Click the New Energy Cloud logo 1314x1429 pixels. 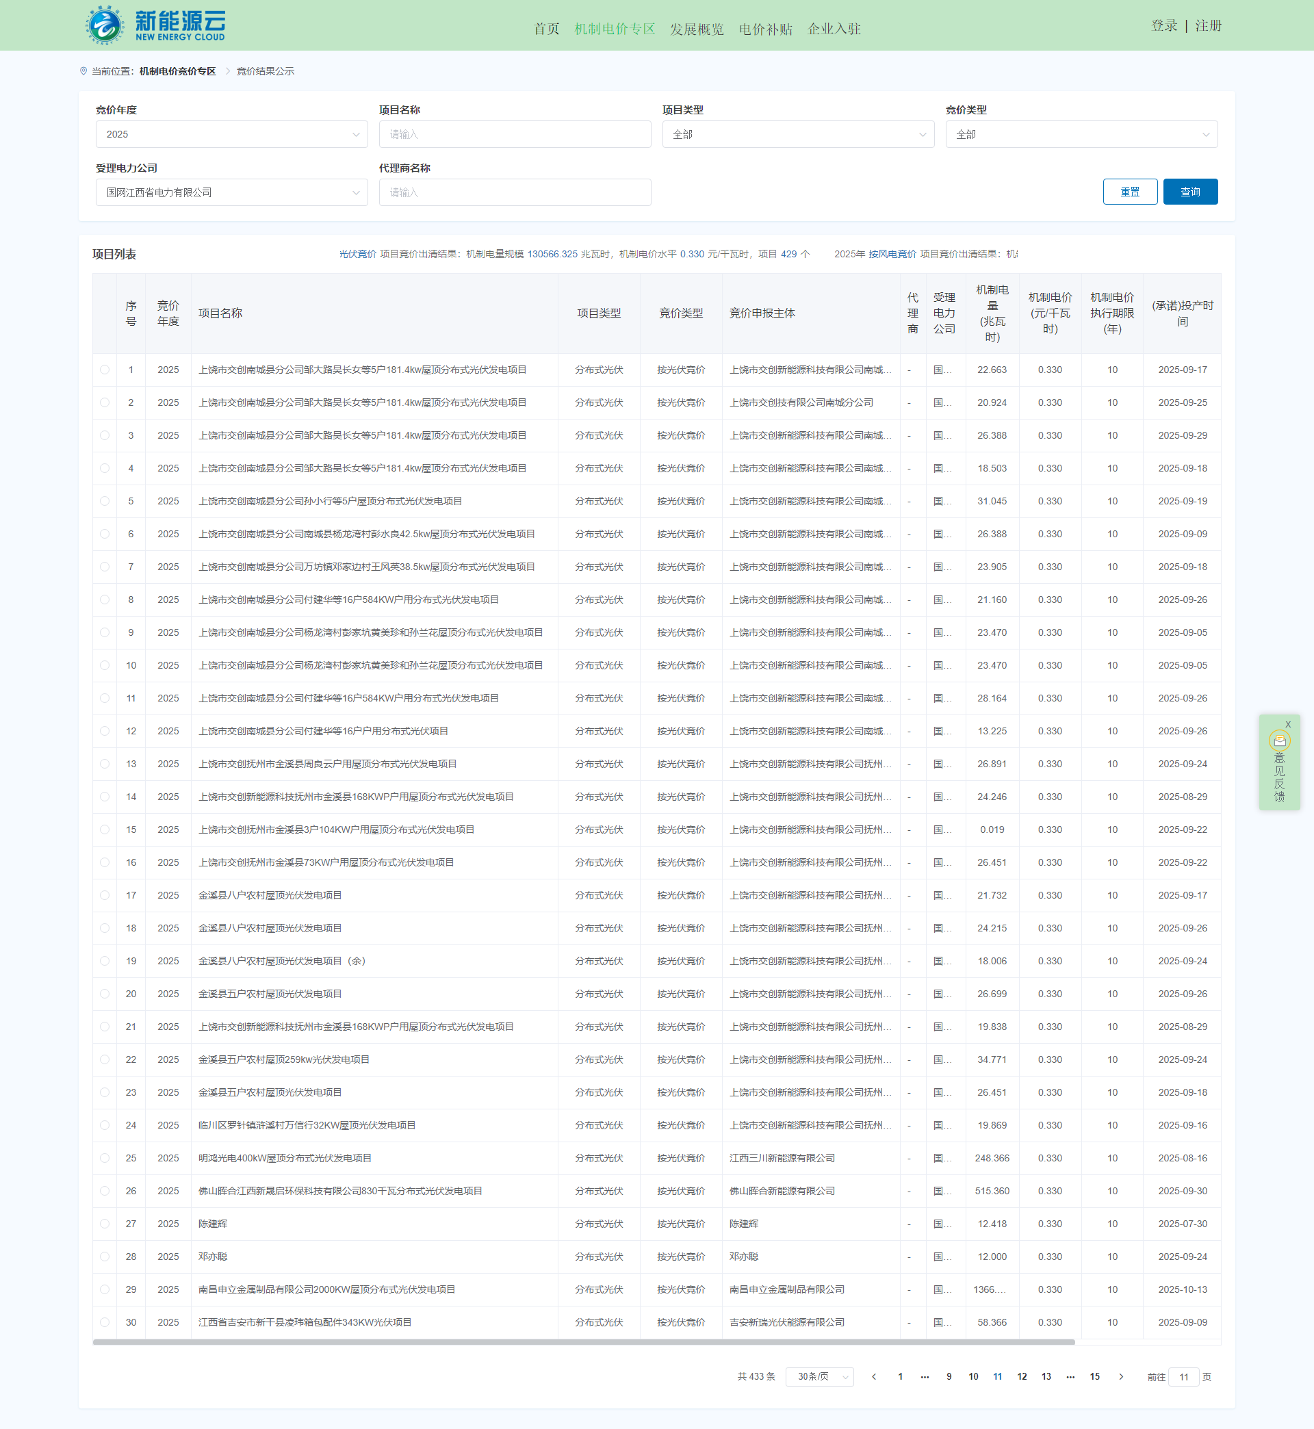[156, 25]
